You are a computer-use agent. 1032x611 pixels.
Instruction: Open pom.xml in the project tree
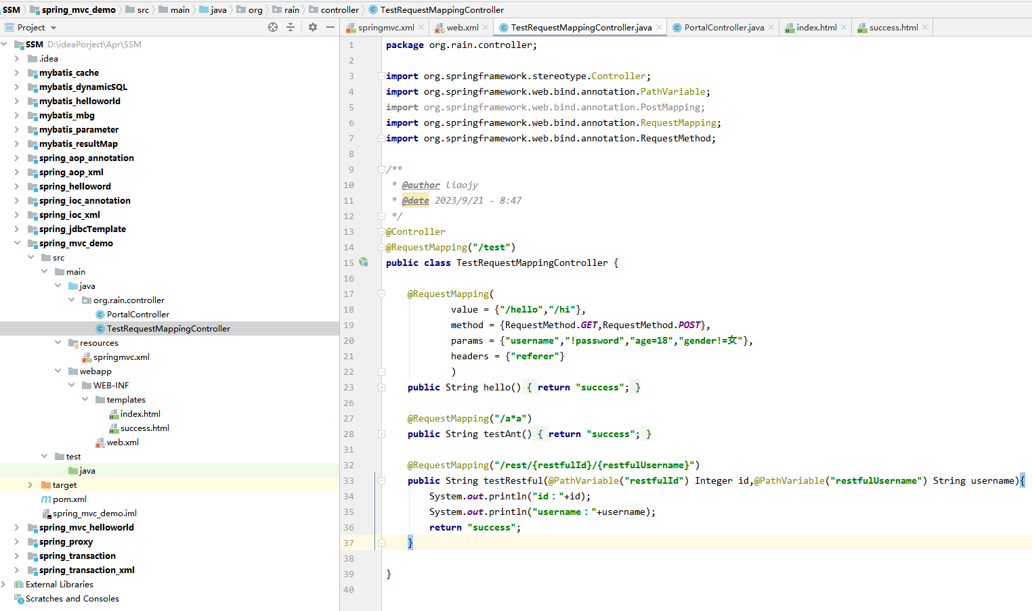click(x=70, y=499)
